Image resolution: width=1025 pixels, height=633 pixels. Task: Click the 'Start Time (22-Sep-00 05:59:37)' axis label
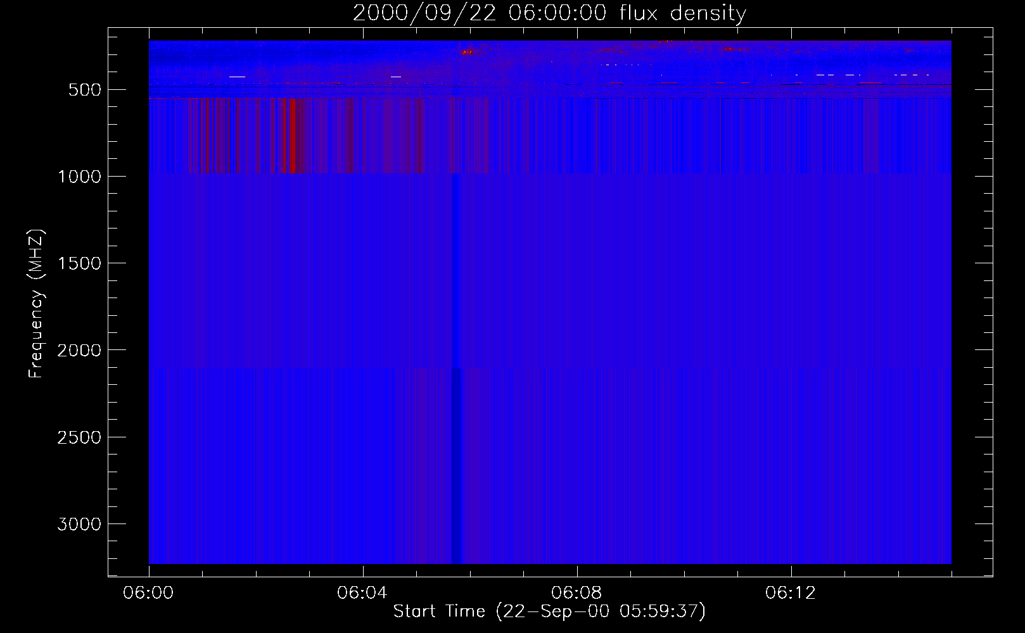pos(549,611)
